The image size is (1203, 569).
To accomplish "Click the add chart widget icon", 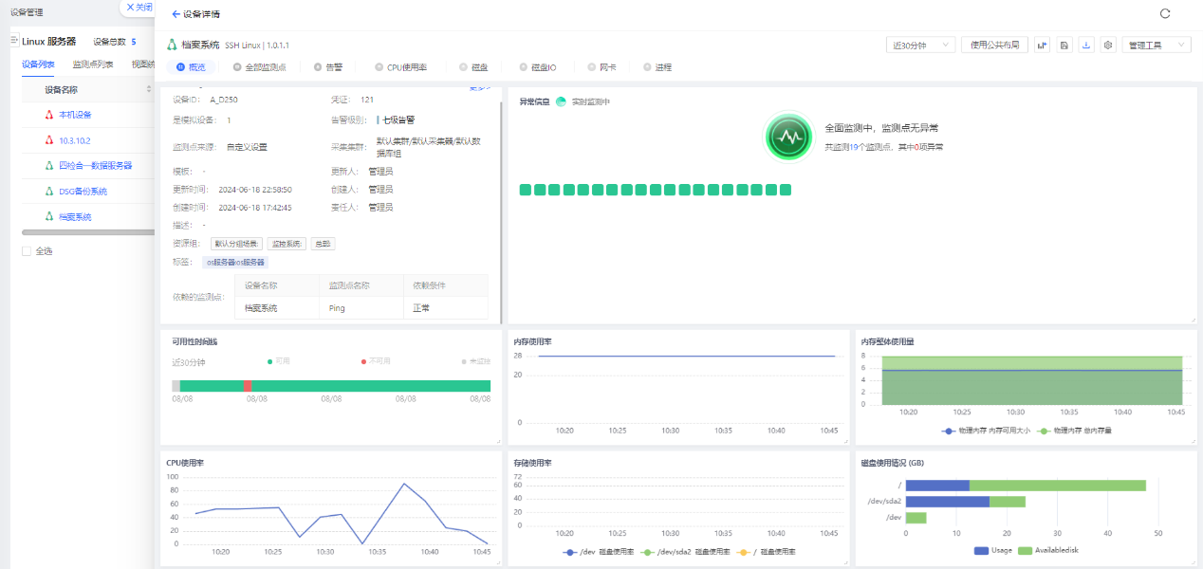I will pos(1043,45).
